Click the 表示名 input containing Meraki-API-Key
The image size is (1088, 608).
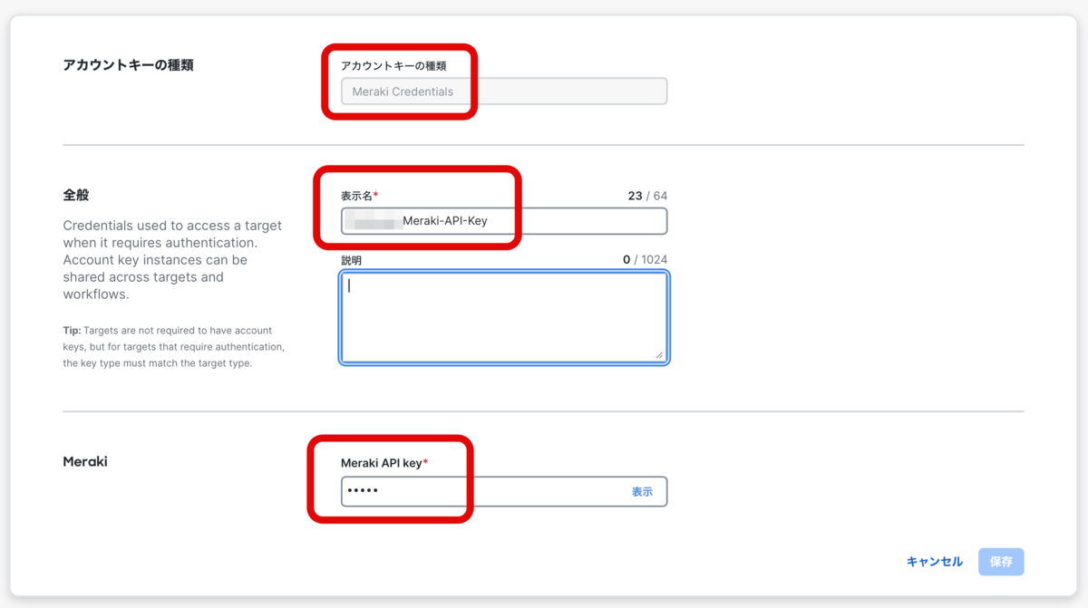point(503,221)
